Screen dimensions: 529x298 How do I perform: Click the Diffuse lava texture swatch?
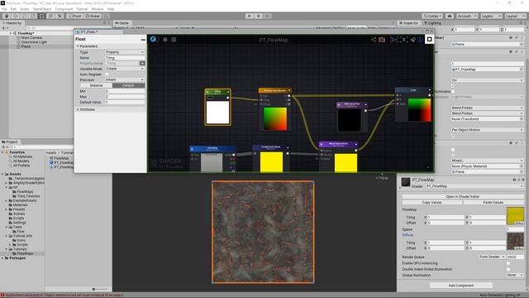pos(515,241)
